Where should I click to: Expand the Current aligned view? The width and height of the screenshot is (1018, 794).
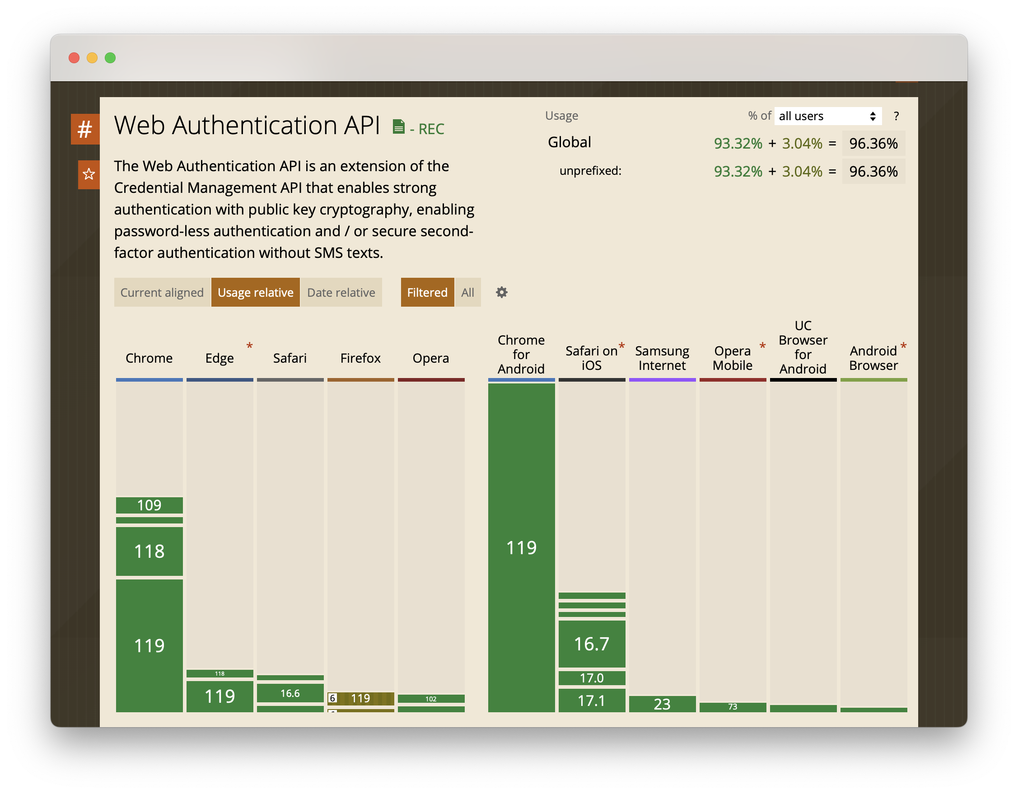coord(162,292)
